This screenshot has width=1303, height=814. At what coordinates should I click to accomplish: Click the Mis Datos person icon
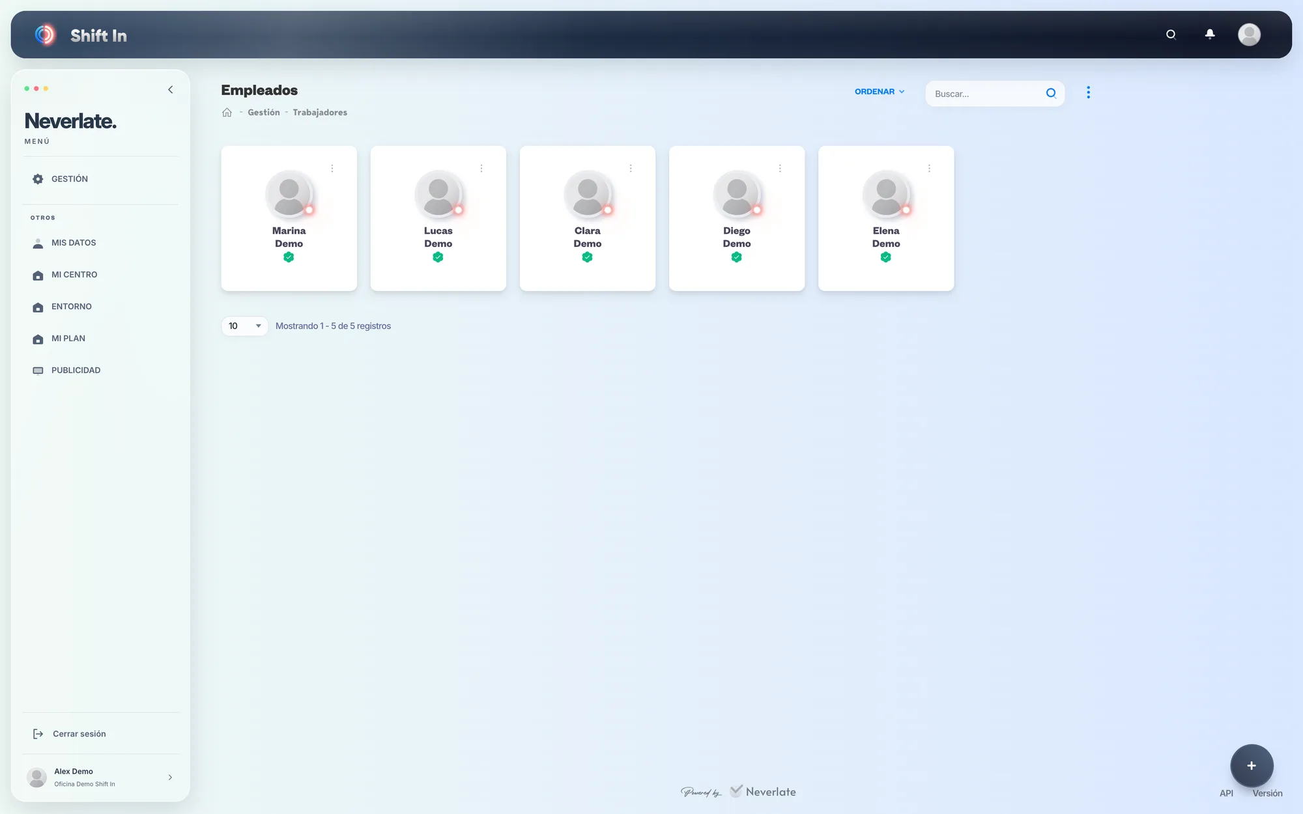point(38,244)
